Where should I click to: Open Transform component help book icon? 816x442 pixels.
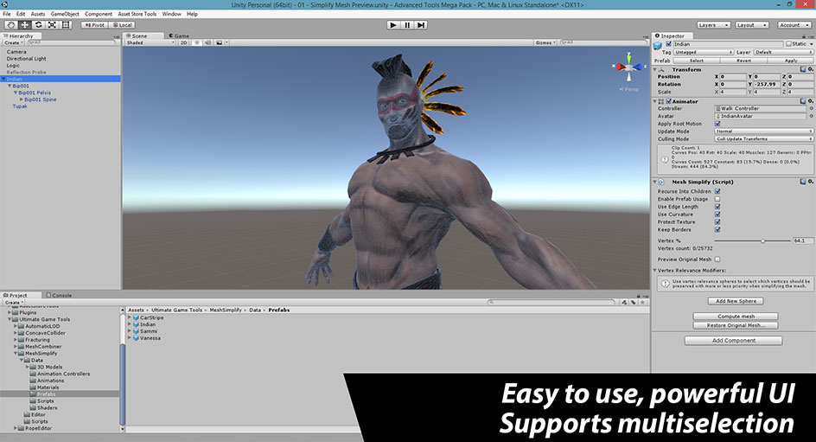[803, 69]
